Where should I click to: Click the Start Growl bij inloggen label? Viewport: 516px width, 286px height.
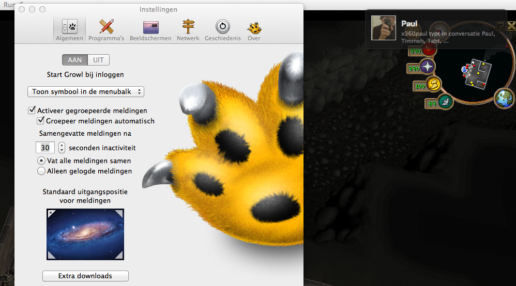point(85,75)
